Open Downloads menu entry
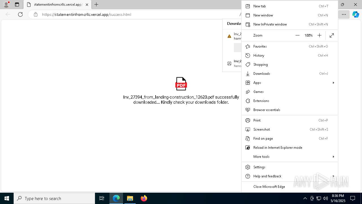Image resolution: width=362 pixels, height=204 pixels. (x=290, y=74)
